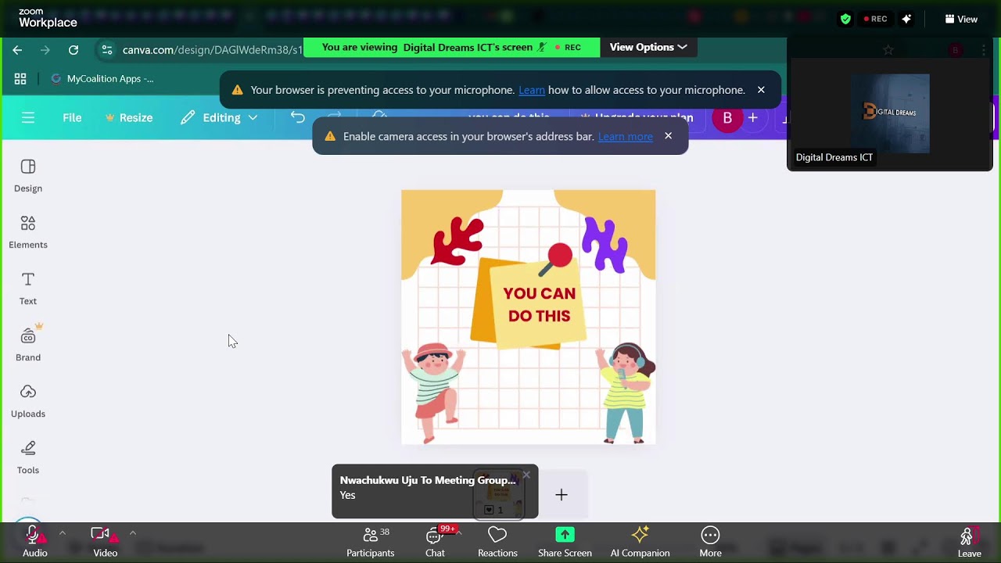Open the File menu in Canva
This screenshot has height=563, width=1001.
(x=72, y=117)
